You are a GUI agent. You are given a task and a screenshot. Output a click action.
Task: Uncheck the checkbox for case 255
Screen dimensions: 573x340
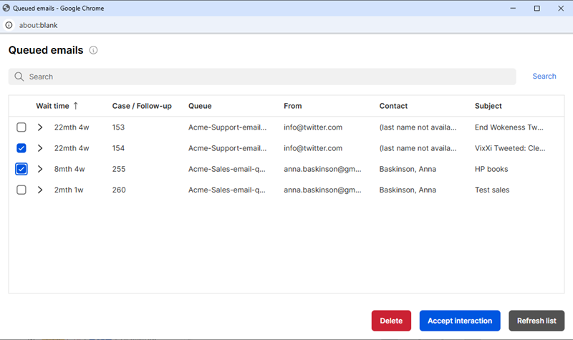pos(21,169)
